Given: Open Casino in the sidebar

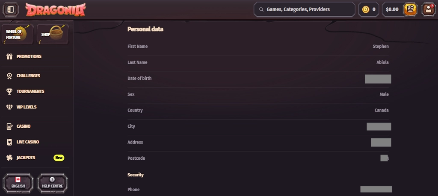Looking at the screenshot, I should pyautogui.click(x=24, y=126).
